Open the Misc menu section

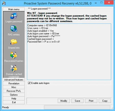point(14,87)
